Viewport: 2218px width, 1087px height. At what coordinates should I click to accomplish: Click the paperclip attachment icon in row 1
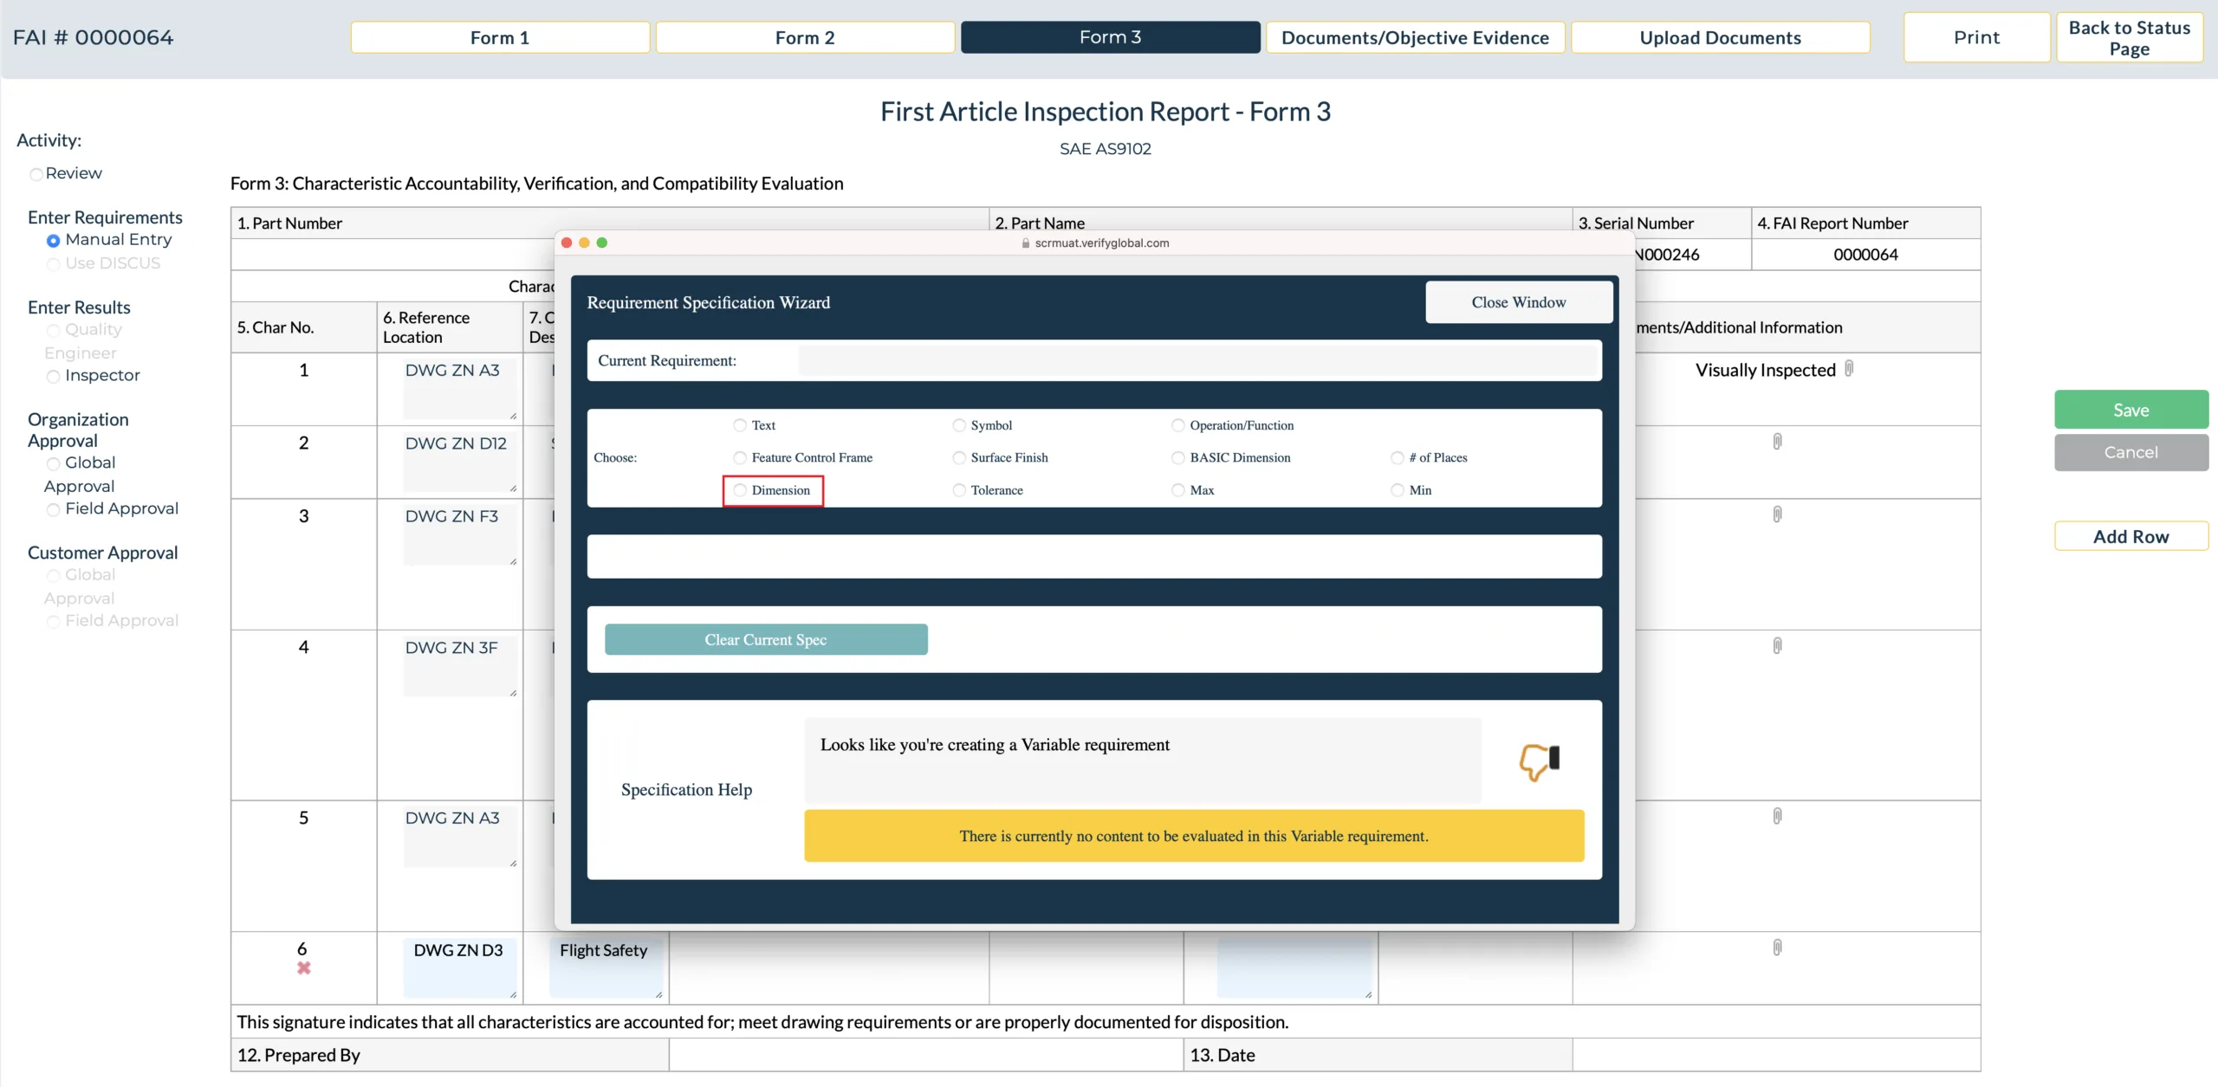(x=1849, y=369)
